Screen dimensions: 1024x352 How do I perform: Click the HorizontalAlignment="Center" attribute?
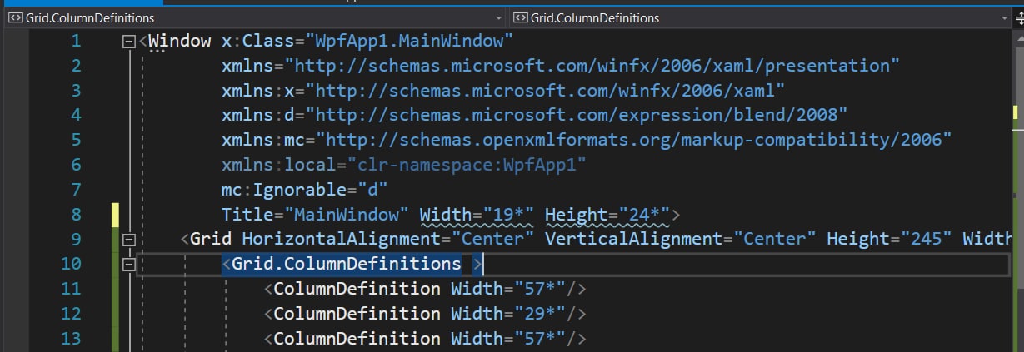pos(387,240)
